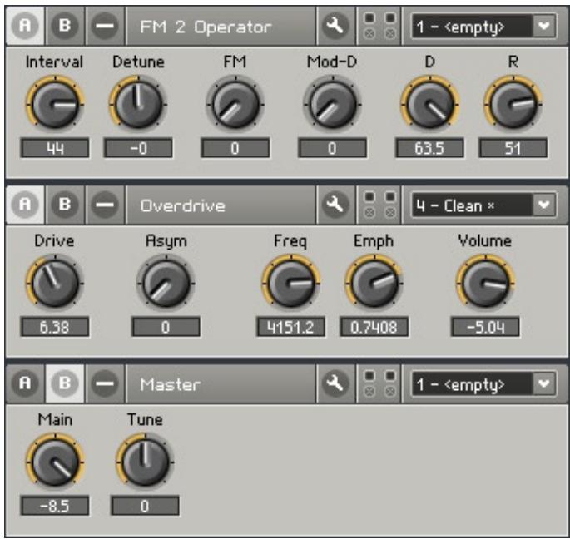Click the FM value field showing 0

point(235,148)
